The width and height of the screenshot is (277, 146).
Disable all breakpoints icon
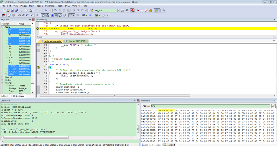click(x=146, y=11)
